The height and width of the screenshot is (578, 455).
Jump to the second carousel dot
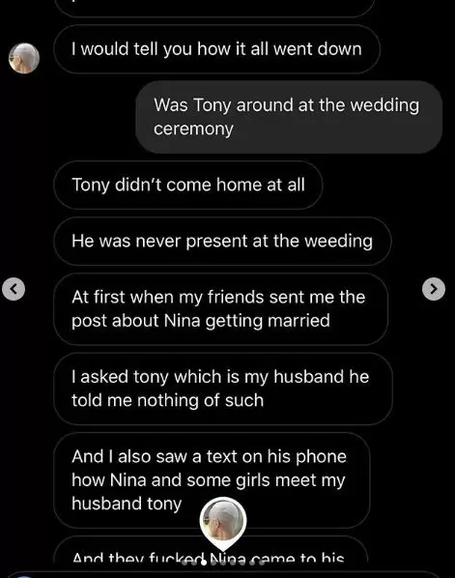tap(194, 563)
